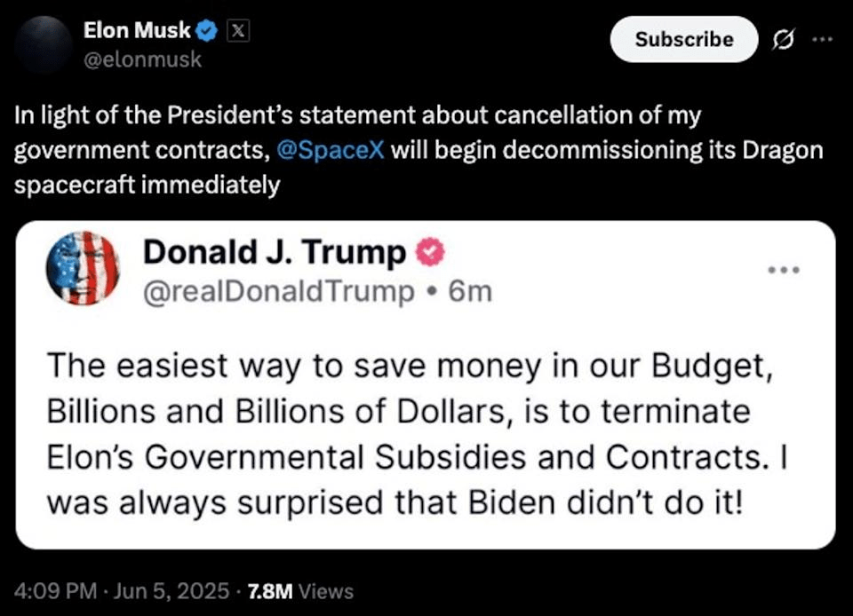The height and width of the screenshot is (616, 853).
Task: Click Donald J. Trump's flag avatar
Action: point(83,268)
